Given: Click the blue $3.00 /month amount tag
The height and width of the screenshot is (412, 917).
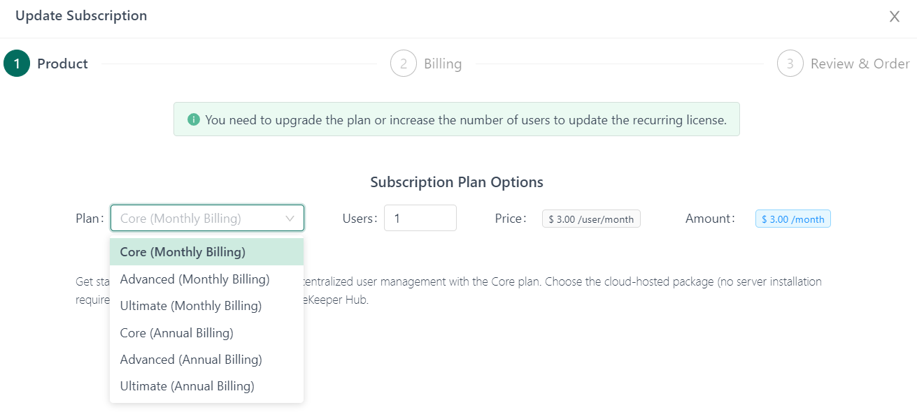Looking at the screenshot, I should [x=792, y=219].
